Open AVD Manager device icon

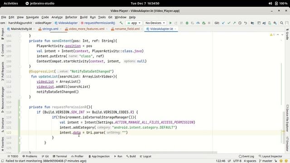point(270,23)
